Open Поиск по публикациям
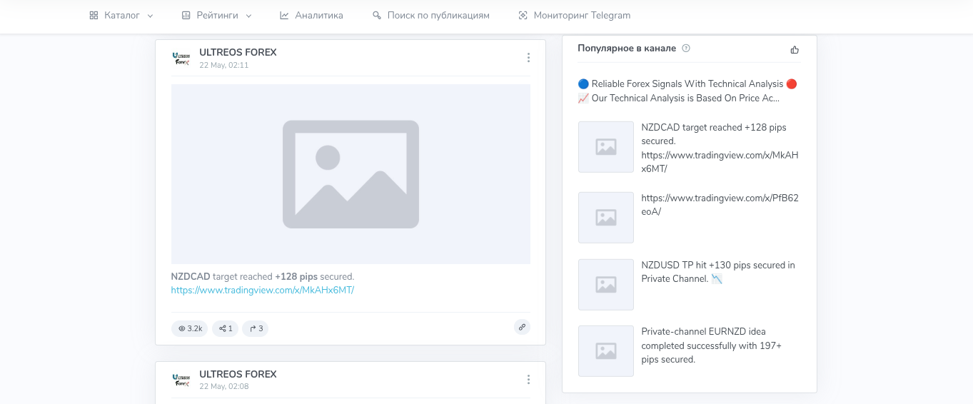Image resolution: width=973 pixels, height=404 pixels. tap(431, 15)
